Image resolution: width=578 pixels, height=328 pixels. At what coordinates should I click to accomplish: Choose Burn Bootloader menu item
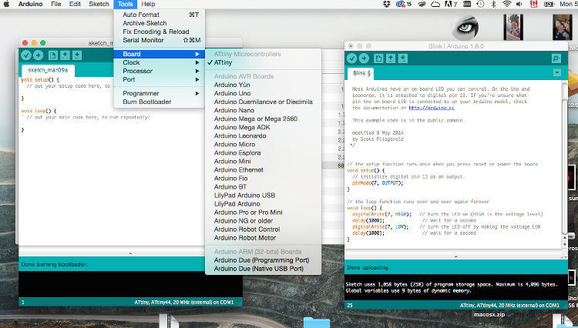[x=160, y=102]
